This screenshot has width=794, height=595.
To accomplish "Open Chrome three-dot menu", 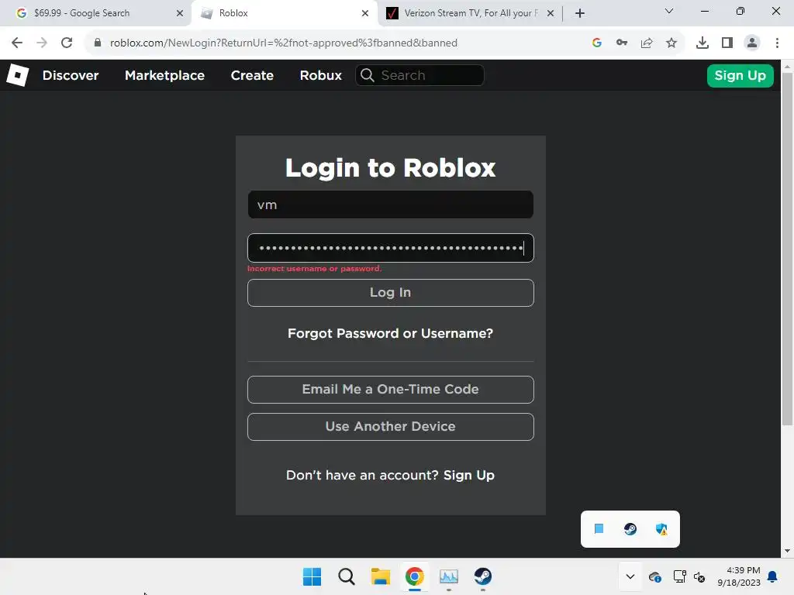I will click(x=777, y=43).
